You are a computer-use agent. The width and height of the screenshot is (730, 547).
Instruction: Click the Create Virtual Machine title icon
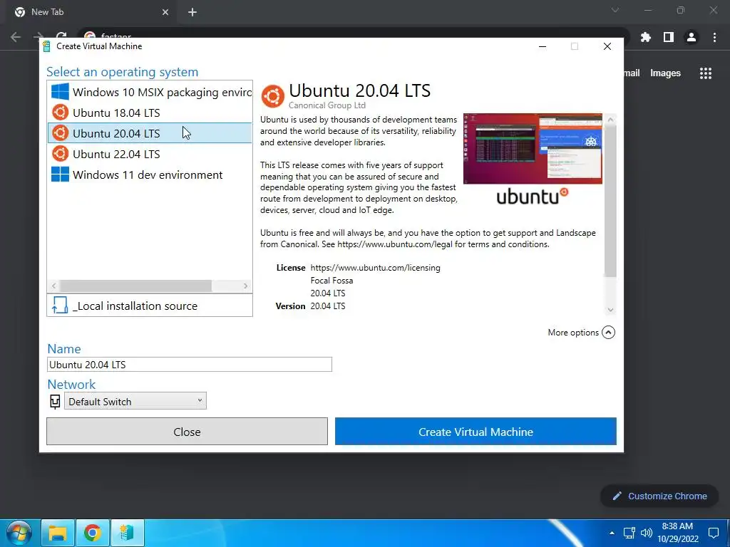46,46
